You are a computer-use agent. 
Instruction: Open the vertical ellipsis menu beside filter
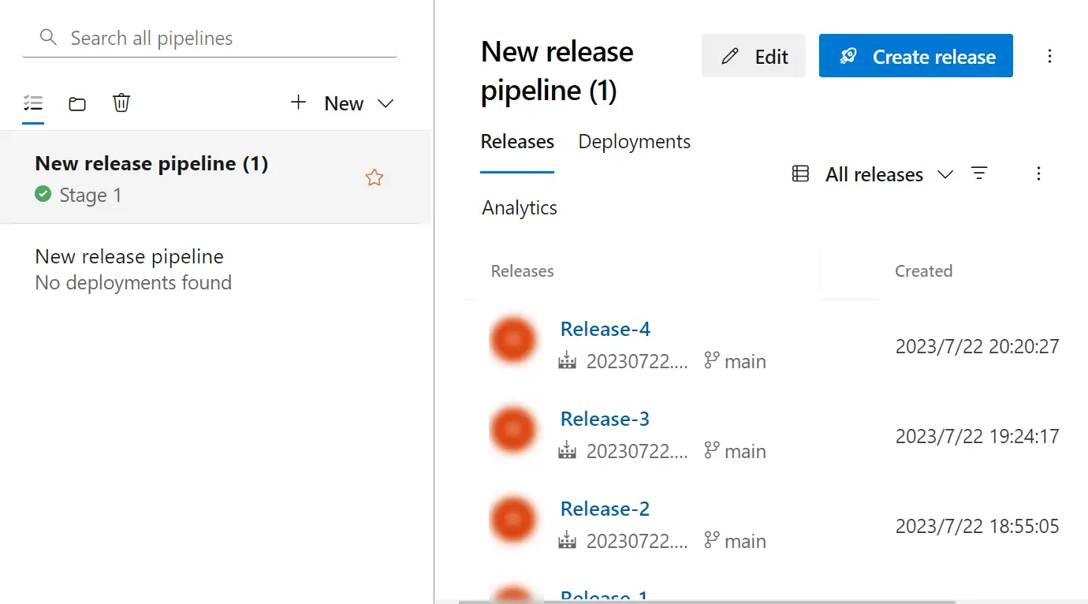point(1038,173)
